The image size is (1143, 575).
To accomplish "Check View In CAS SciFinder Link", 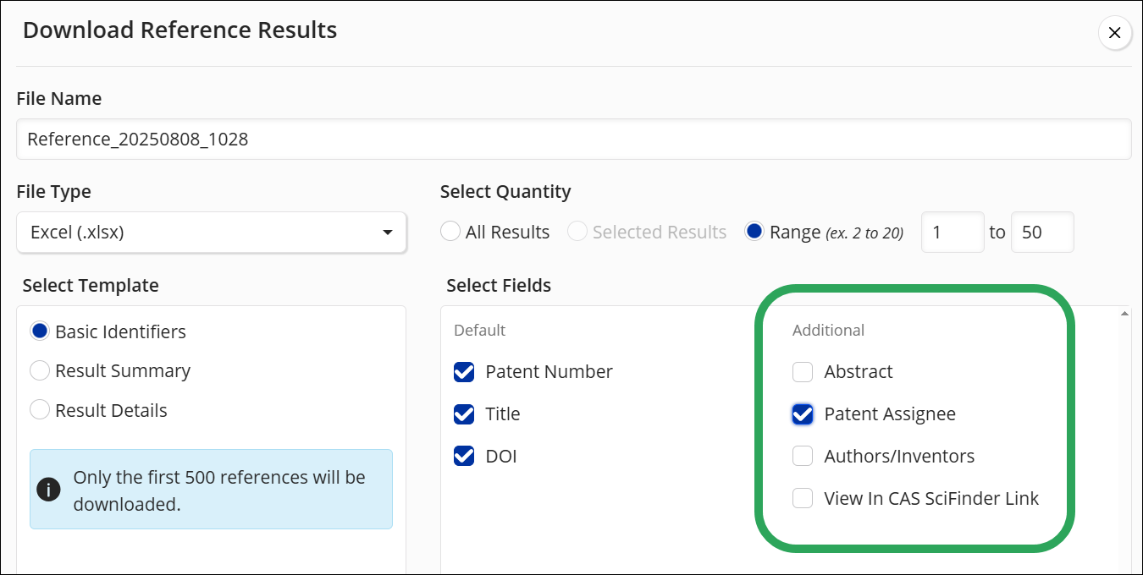I will click(803, 498).
